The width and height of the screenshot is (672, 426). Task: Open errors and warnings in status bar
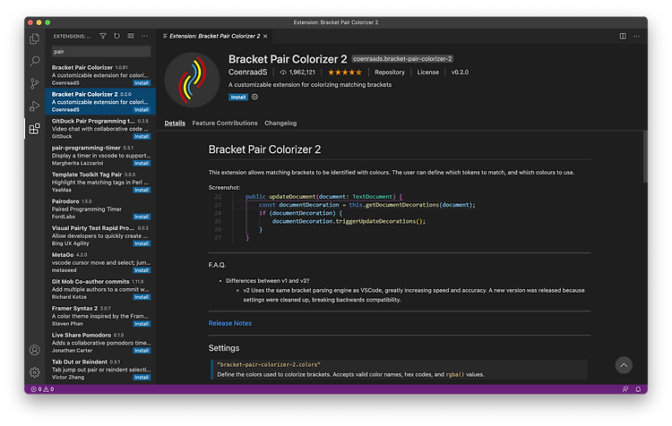[x=42, y=389]
